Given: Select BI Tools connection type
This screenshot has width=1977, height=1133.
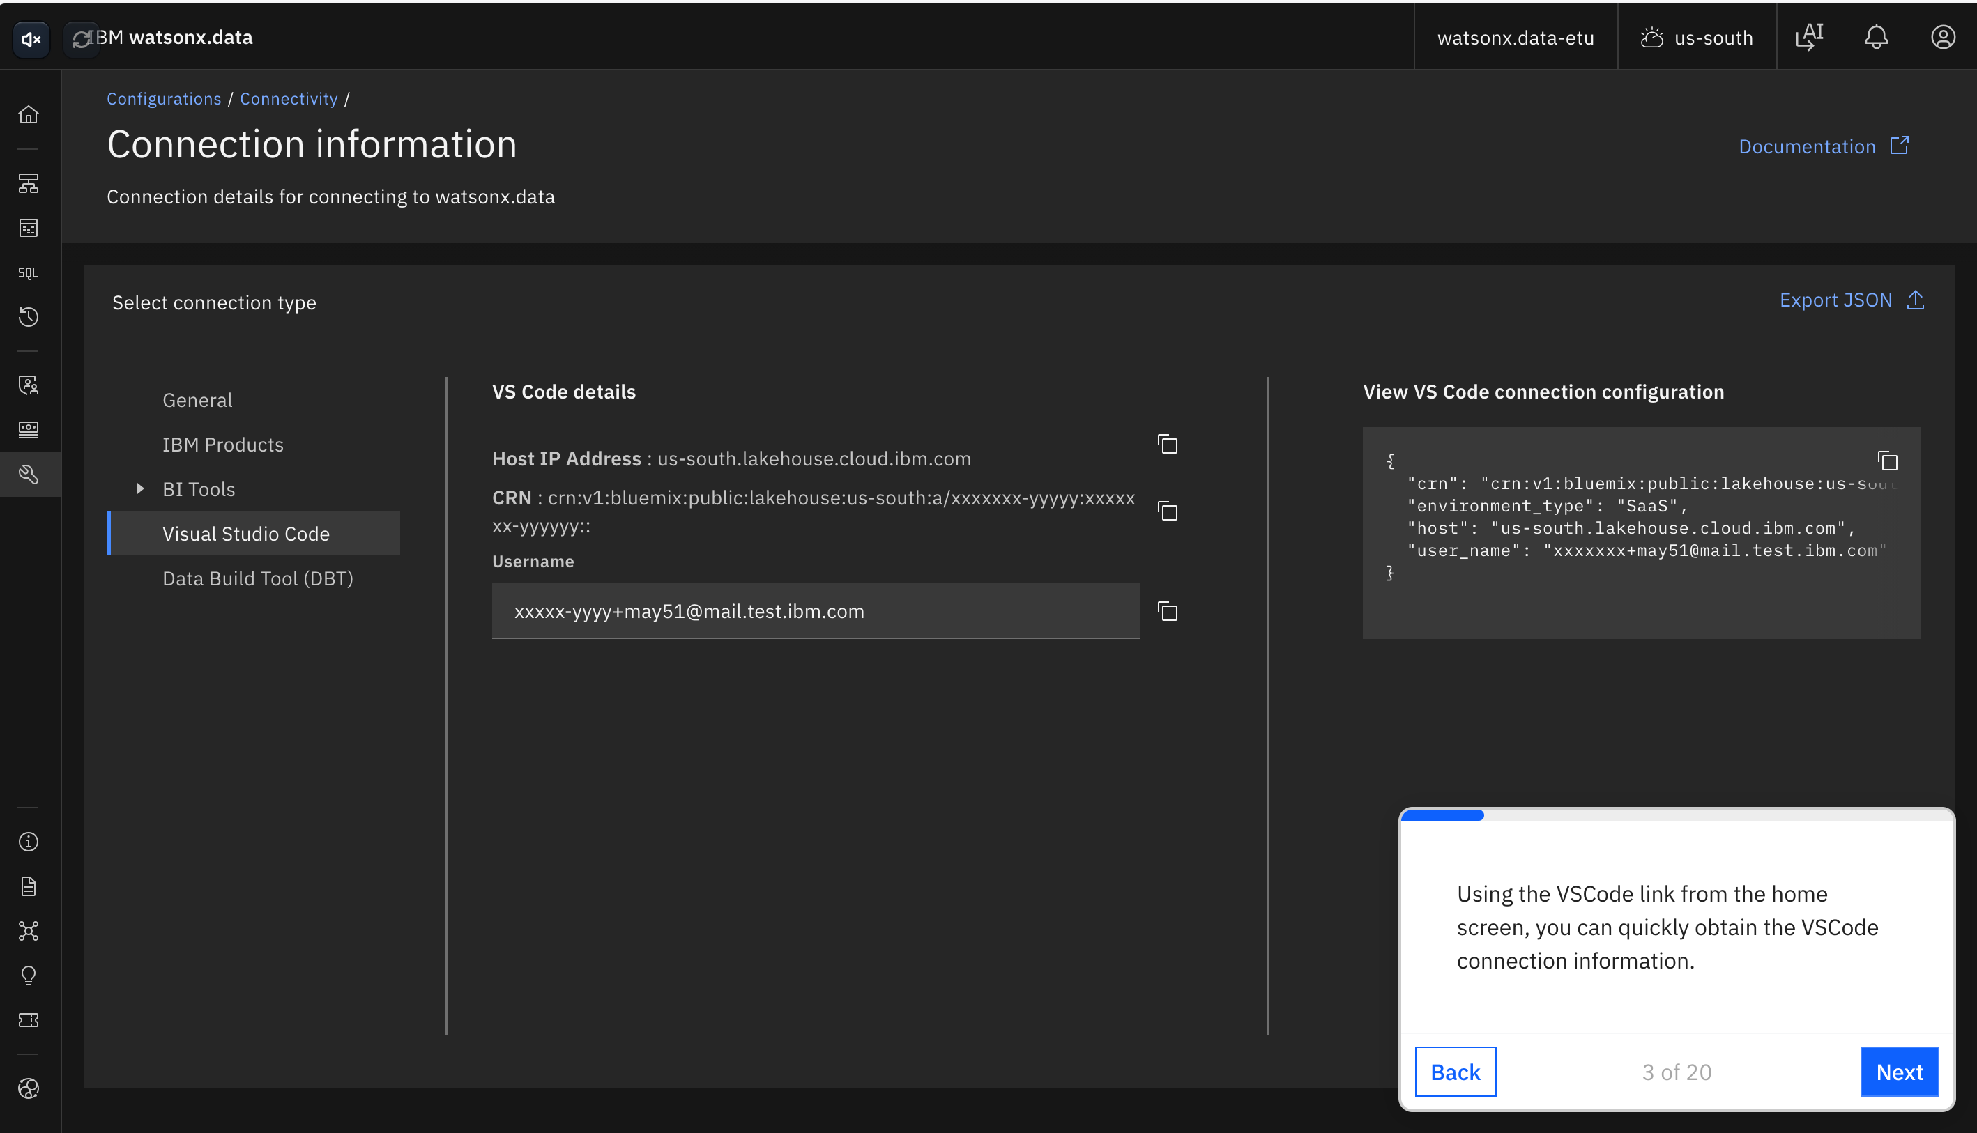Looking at the screenshot, I should 199,488.
